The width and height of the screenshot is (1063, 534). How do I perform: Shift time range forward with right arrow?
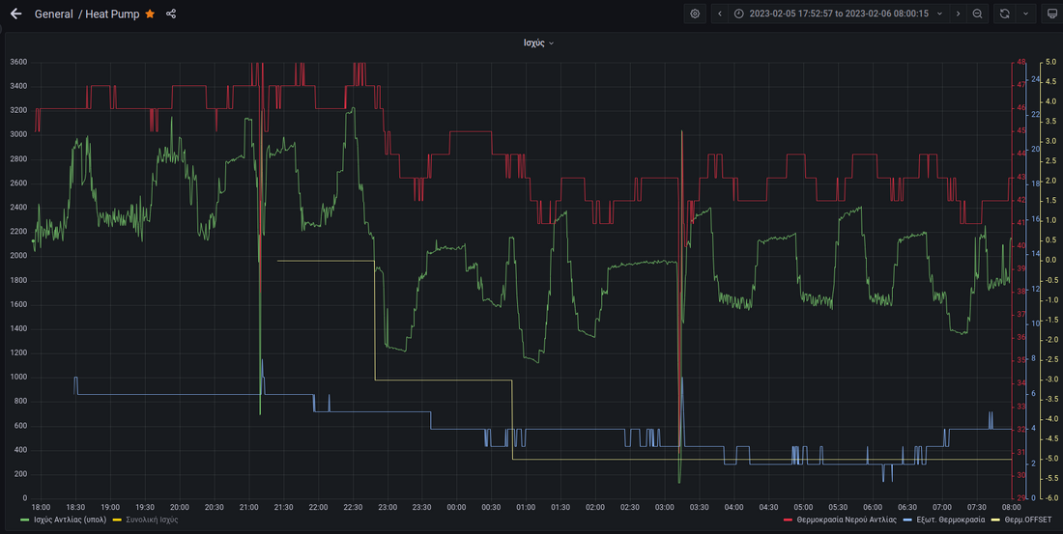957,14
